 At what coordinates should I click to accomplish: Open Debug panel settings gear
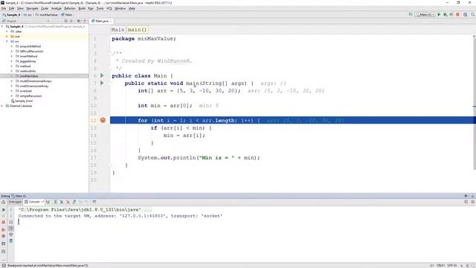click(x=466, y=196)
